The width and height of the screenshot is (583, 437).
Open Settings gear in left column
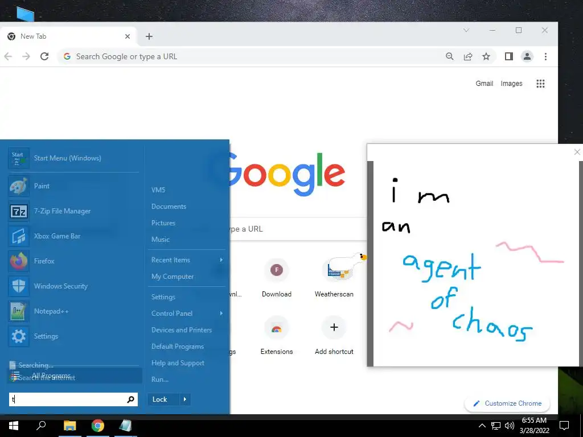coord(73,336)
